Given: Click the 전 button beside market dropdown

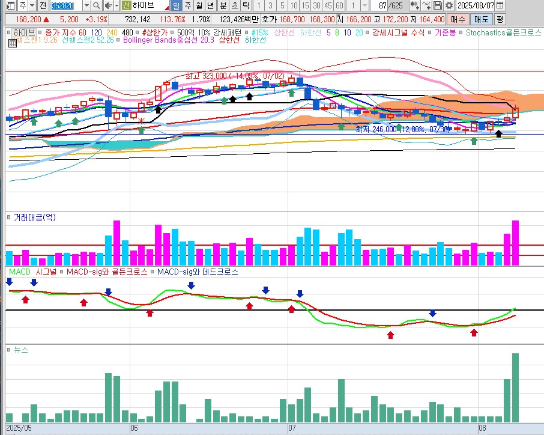Looking at the screenshot, I should point(43,5).
